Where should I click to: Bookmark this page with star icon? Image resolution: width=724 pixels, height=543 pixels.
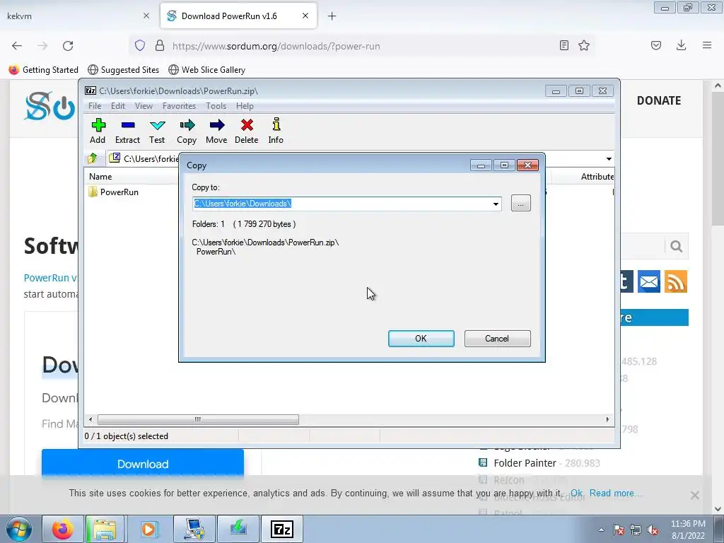tap(583, 45)
